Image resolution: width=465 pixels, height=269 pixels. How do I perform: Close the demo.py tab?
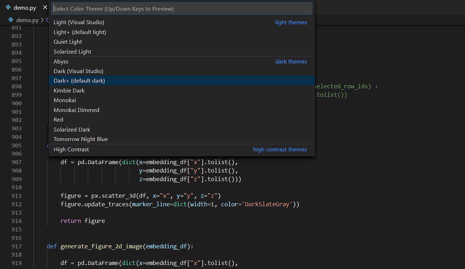(x=45, y=7)
